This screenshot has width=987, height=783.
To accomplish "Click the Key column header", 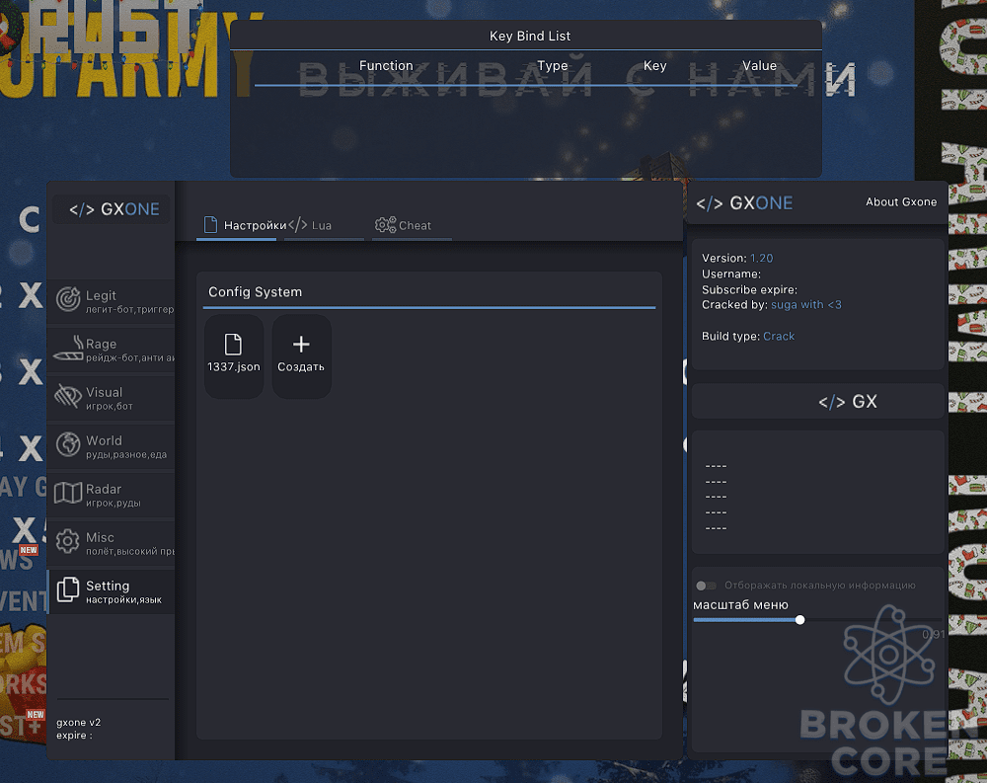I will click(x=654, y=65).
